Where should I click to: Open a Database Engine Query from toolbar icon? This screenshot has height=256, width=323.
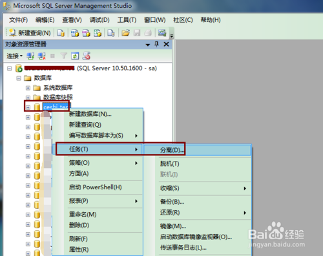click(61, 33)
